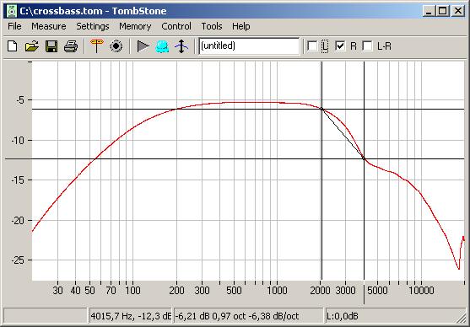Viewport: 470px width, 327px height.
Task: Open a file with the folder icon
Action: tap(32, 46)
